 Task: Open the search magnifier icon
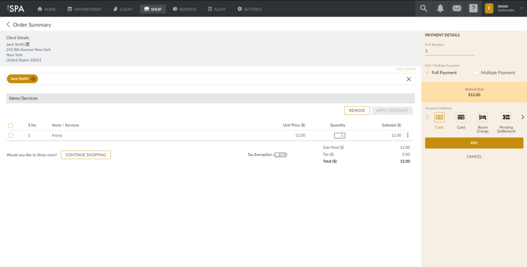[x=424, y=8]
